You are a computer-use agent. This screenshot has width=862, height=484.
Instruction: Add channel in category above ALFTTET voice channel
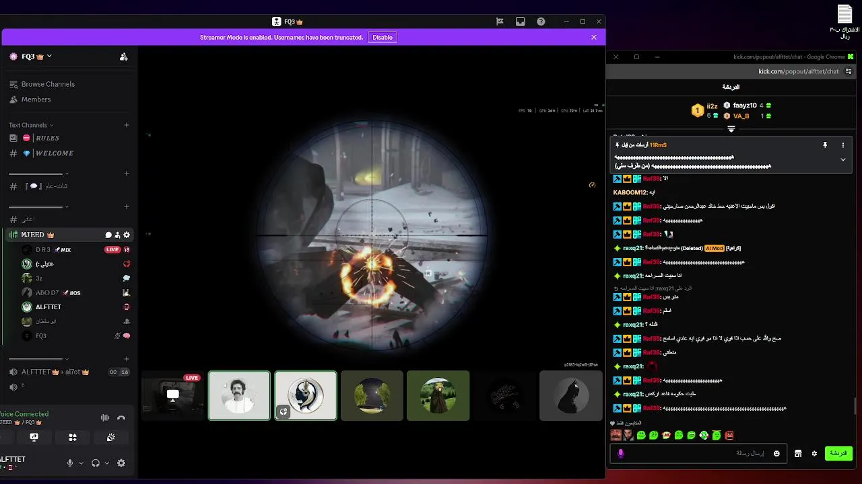[127, 359]
